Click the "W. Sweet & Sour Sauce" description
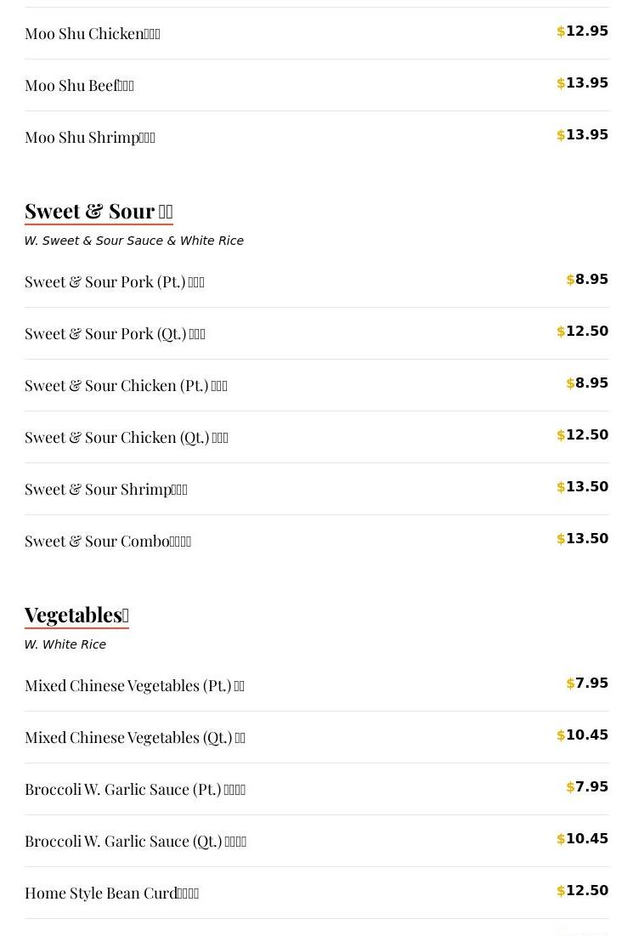 [x=134, y=241]
